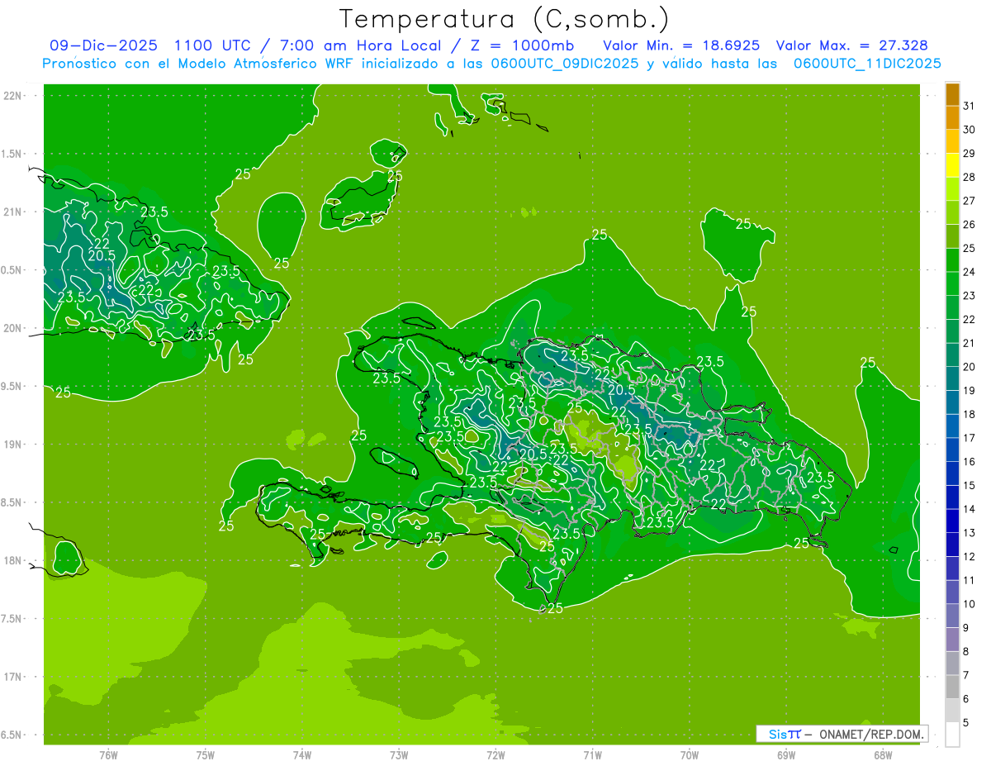991x766 pixels.
Task: Click the yellow swatch between colorbar 28 and 29
Action: pos(952,165)
